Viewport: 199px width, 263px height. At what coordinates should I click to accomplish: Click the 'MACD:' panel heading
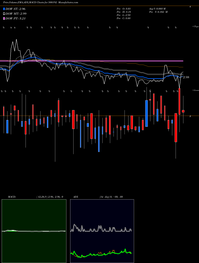point(12,197)
